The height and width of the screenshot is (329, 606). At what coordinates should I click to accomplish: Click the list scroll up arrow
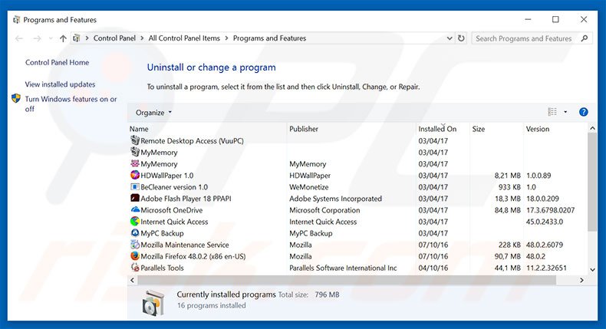point(592,128)
